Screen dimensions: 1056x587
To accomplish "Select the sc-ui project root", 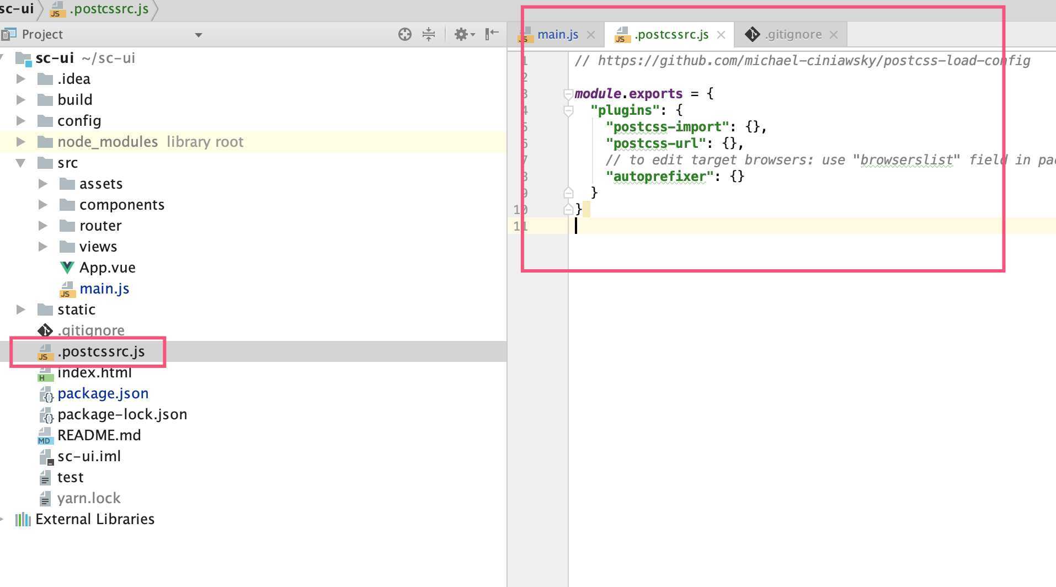I will (55, 58).
